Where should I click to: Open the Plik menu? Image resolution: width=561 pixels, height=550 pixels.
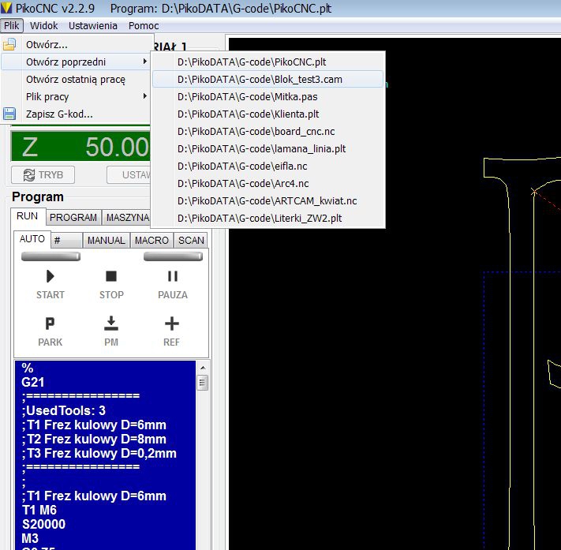[12, 26]
